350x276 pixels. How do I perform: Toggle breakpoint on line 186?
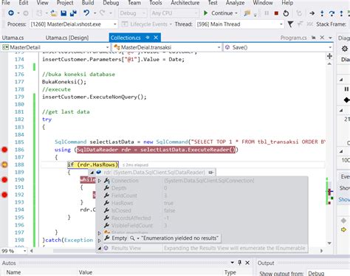(4, 150)
